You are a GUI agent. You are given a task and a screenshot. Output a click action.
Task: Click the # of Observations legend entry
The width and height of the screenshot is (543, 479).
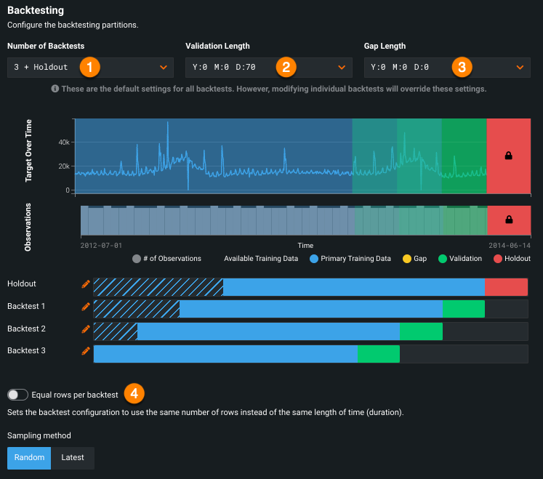[x=166, y=259]
